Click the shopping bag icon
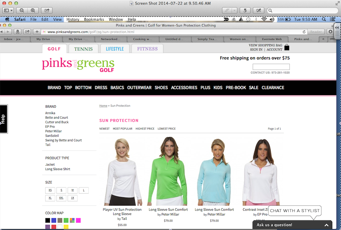 (287, 47)
